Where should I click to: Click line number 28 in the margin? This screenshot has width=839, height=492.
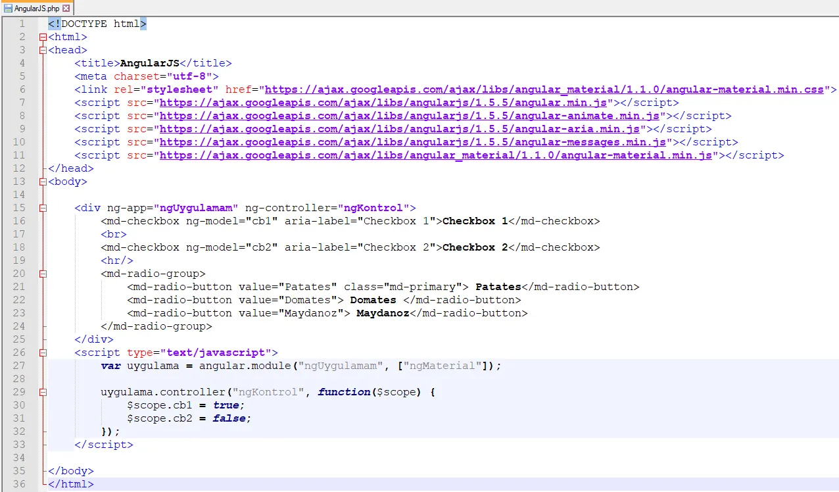click(x=19, y=379)
